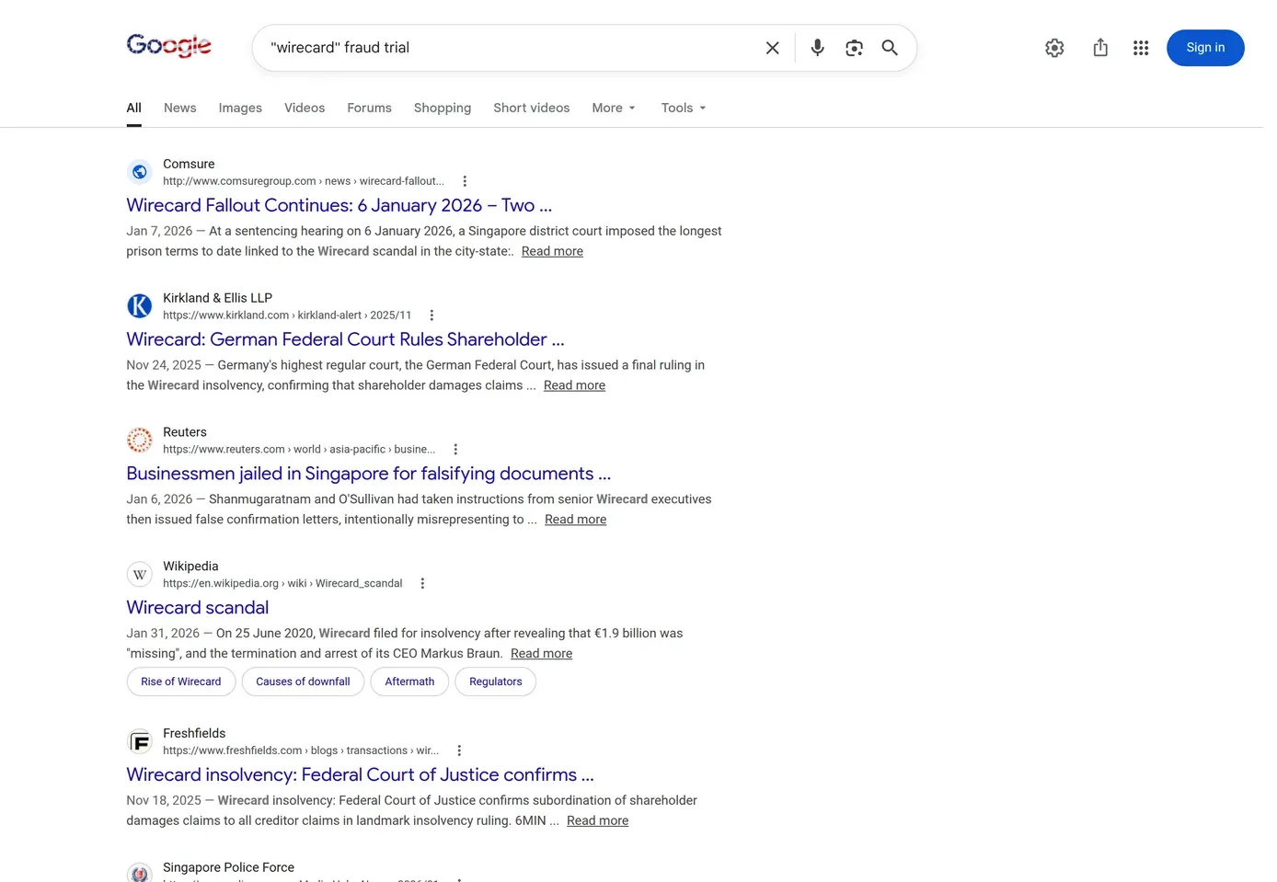Click the Reuters favicon
This screenshot has height=882, width=1277.
coord(140,441)
